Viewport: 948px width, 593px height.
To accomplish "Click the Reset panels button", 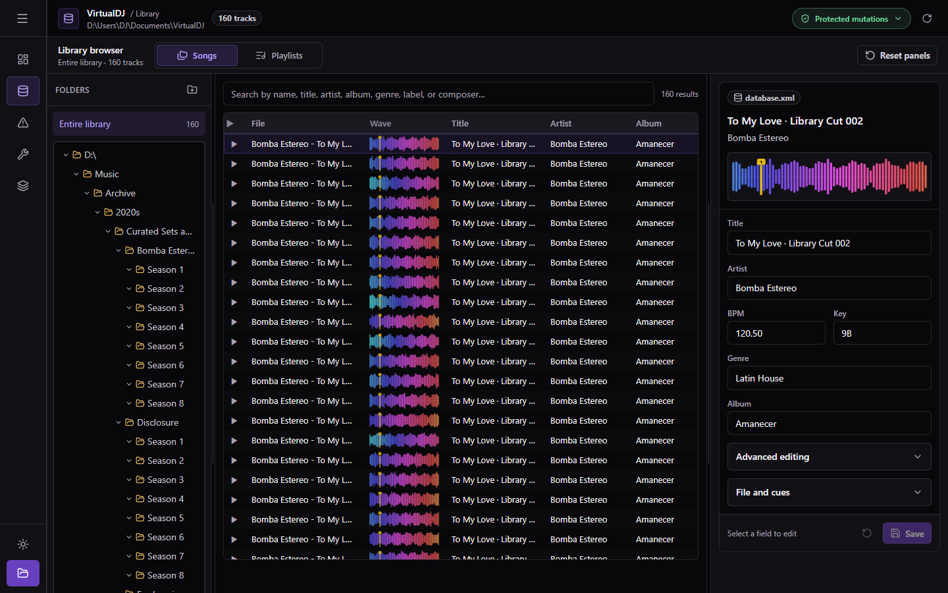I will [897, 55].
